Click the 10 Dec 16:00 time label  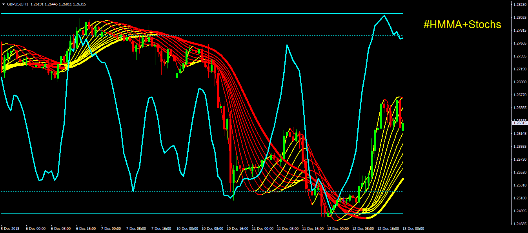238,228
